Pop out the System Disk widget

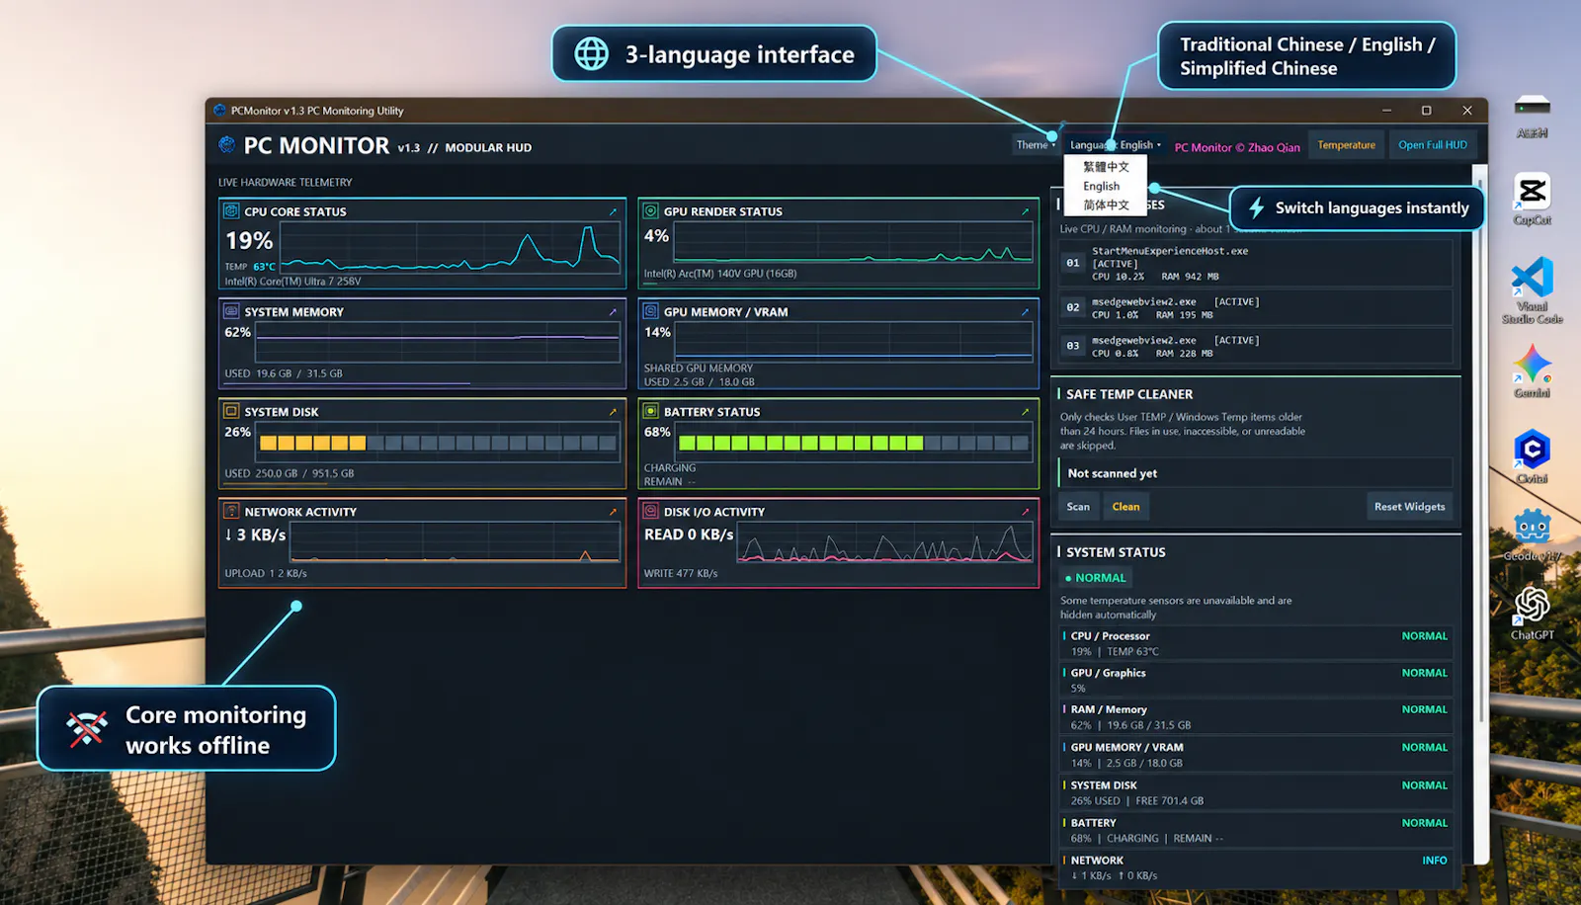coord(613,411)
